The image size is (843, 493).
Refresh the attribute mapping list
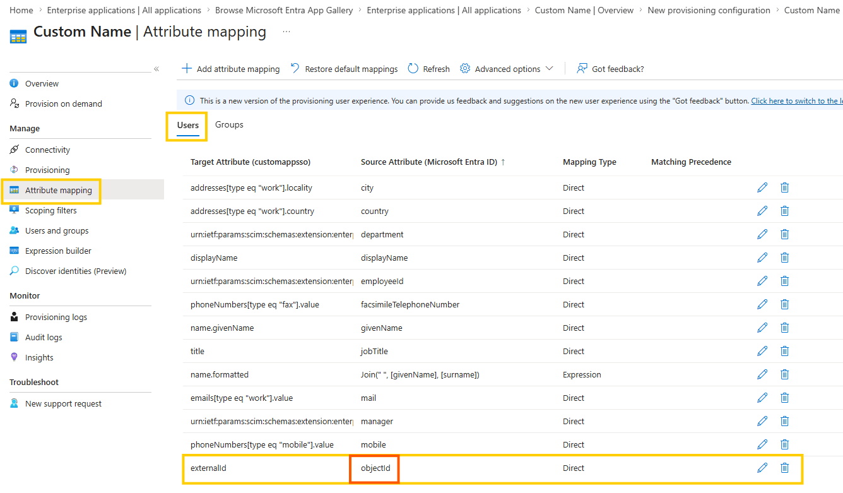coord(429,69)
